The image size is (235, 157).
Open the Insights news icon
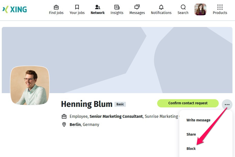coord(117,7)
